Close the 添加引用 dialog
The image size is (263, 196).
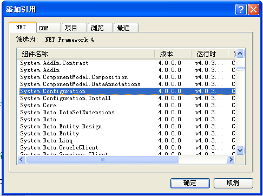point(253,10)
